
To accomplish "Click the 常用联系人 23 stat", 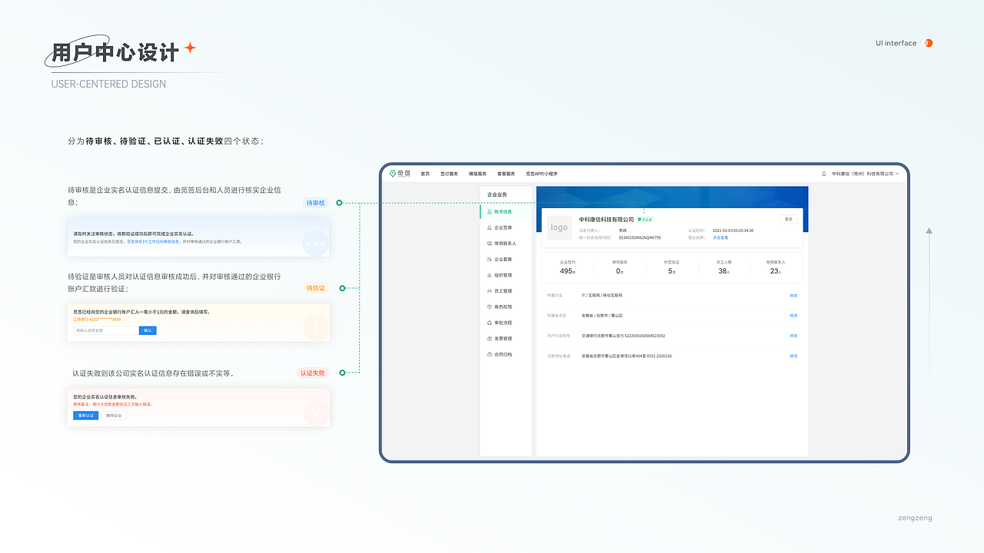I will (776, 267).
